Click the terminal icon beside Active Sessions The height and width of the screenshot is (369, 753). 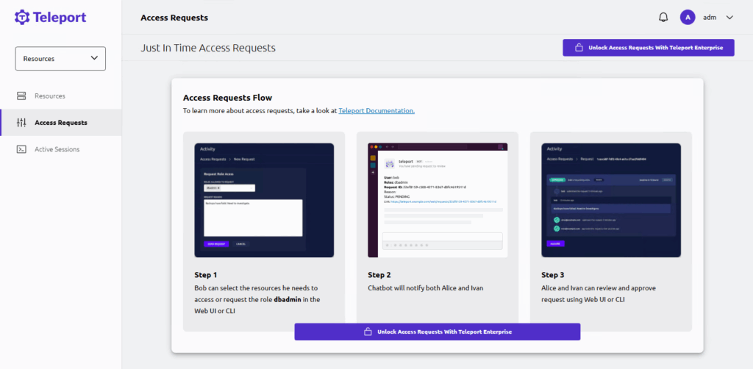(x=21, y=149)
